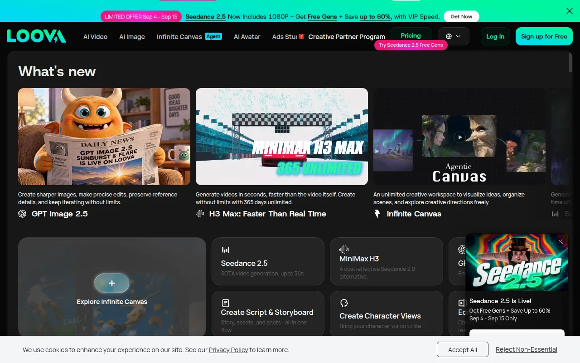Click the Agent badge beside Infinite Canvas
580x363 pixels.
[x=213, y=36]
